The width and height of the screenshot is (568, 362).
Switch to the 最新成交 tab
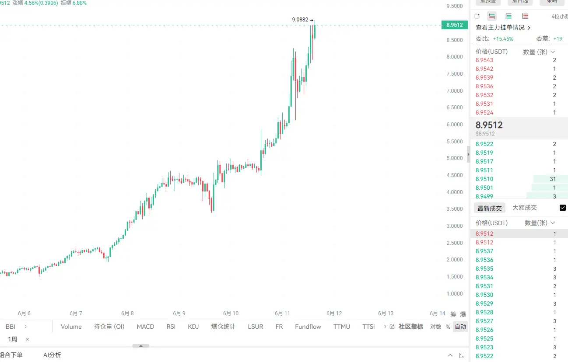click(490, 208)
